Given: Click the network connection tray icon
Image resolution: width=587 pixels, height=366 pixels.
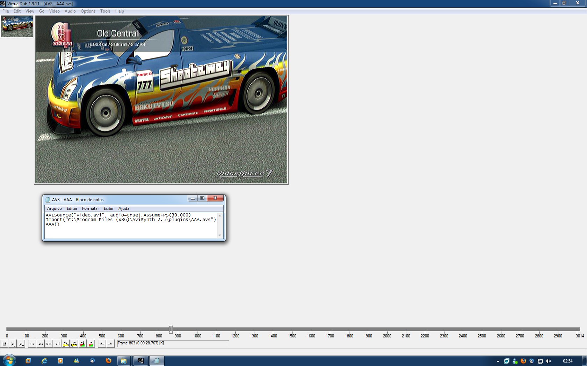Looking at the screenshot, I should [540, 361].
